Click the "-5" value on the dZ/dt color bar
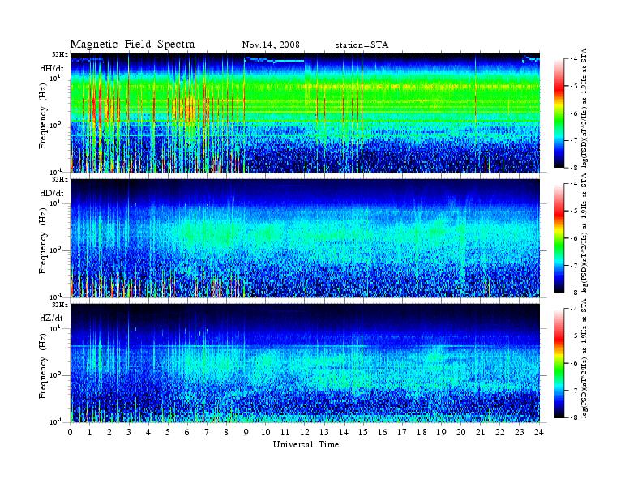This screenshot has height=496, width=642. point(574,336)
